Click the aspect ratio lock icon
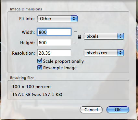 tap(80, 37)
